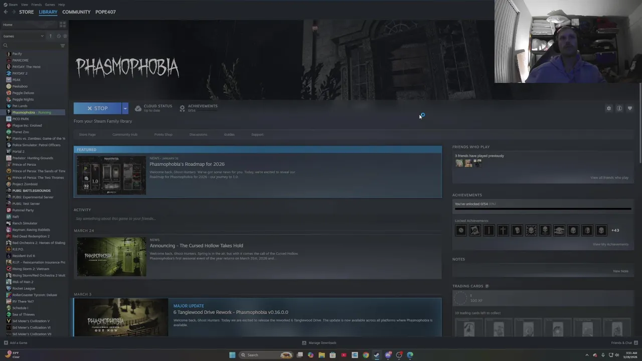Click New Note in Notes section
This screenshot has height=361, width=642.
[x=620, y=271]
